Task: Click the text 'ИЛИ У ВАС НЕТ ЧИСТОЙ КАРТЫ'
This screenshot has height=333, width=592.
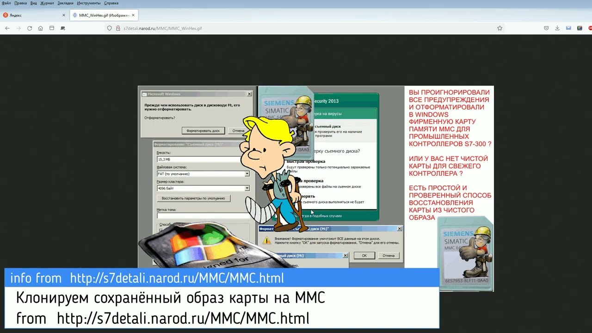Action: pos(448,162)
